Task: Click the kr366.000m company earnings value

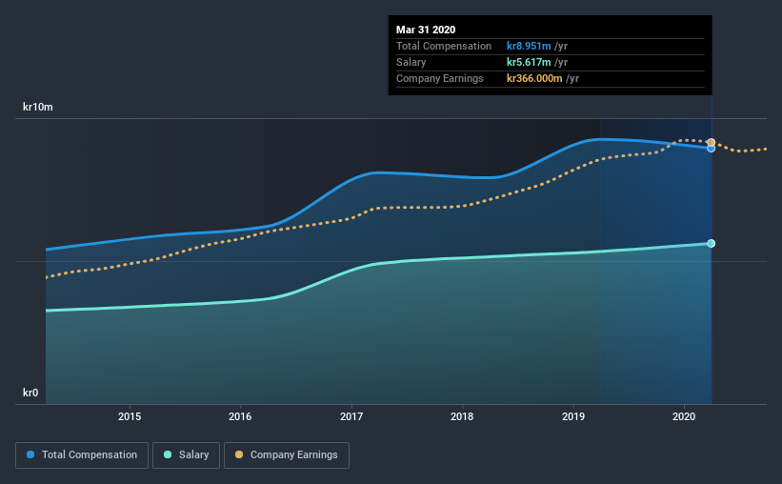Action: coord(534,78)
